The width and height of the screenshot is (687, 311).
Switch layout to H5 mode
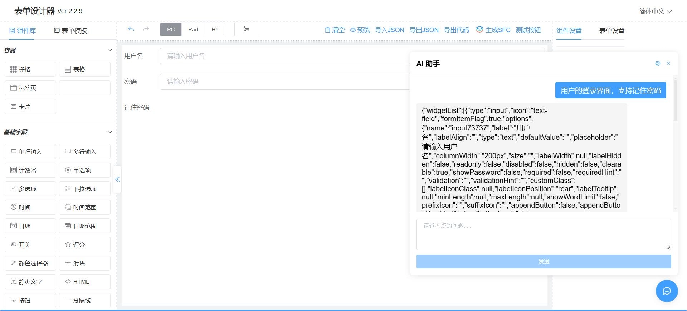tap(215, 30)
